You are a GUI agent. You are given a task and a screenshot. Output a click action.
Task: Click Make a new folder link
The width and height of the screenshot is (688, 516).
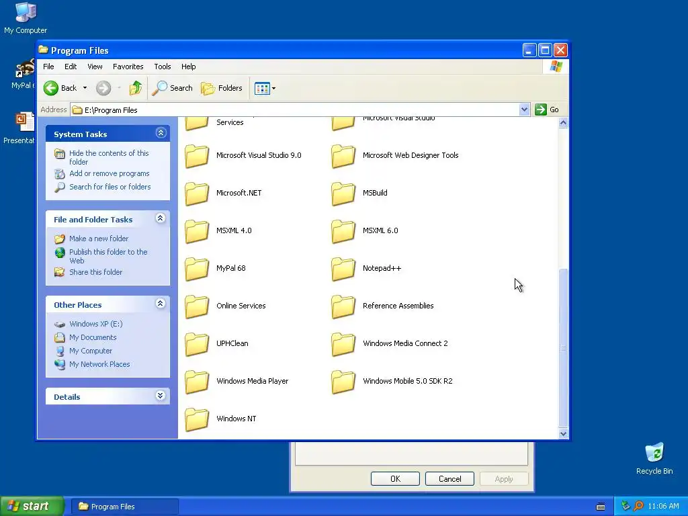99,239
